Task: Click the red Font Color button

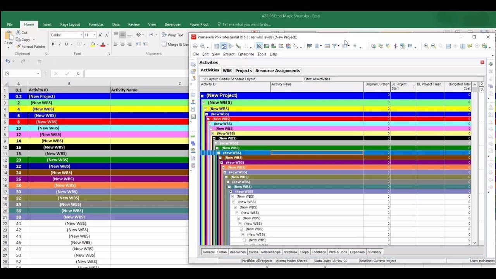Action: 103,44
